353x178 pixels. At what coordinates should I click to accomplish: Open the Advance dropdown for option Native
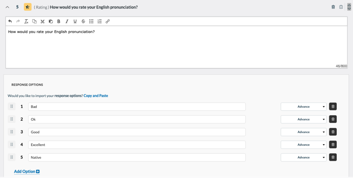click(303, 157)
